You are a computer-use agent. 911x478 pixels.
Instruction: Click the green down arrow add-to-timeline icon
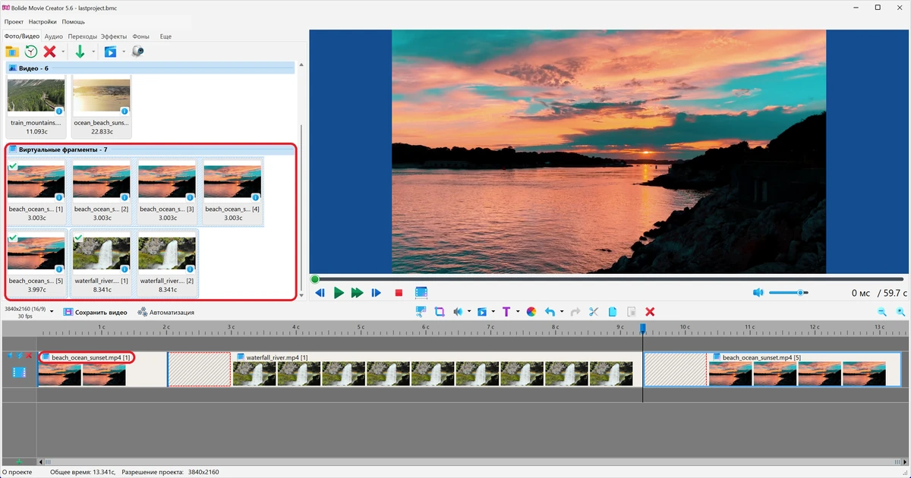coord(80,52)
